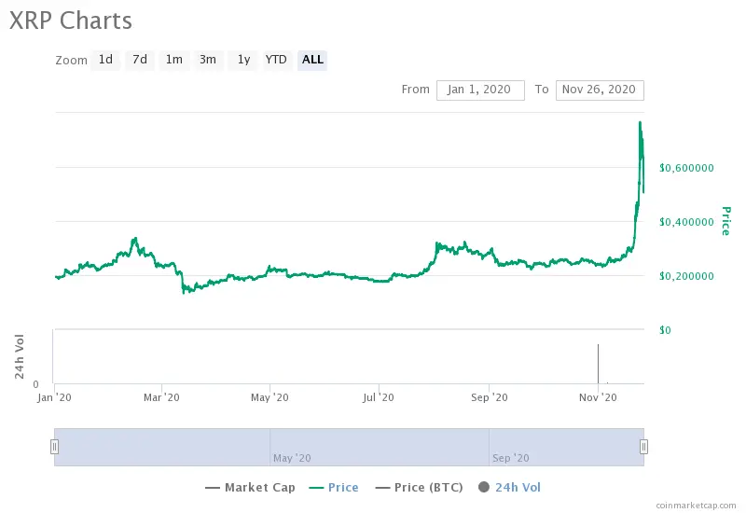The height and width of the screenshot is (513, 746).
Task: Toggle the Price (BTC) series in legend
Action: (419, 487)
